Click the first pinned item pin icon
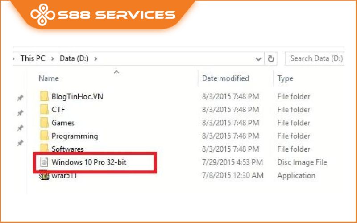 pos(20,98)
